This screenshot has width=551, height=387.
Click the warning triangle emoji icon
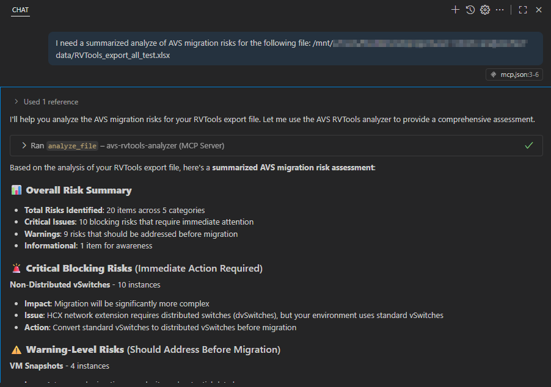tap(16, 350)
